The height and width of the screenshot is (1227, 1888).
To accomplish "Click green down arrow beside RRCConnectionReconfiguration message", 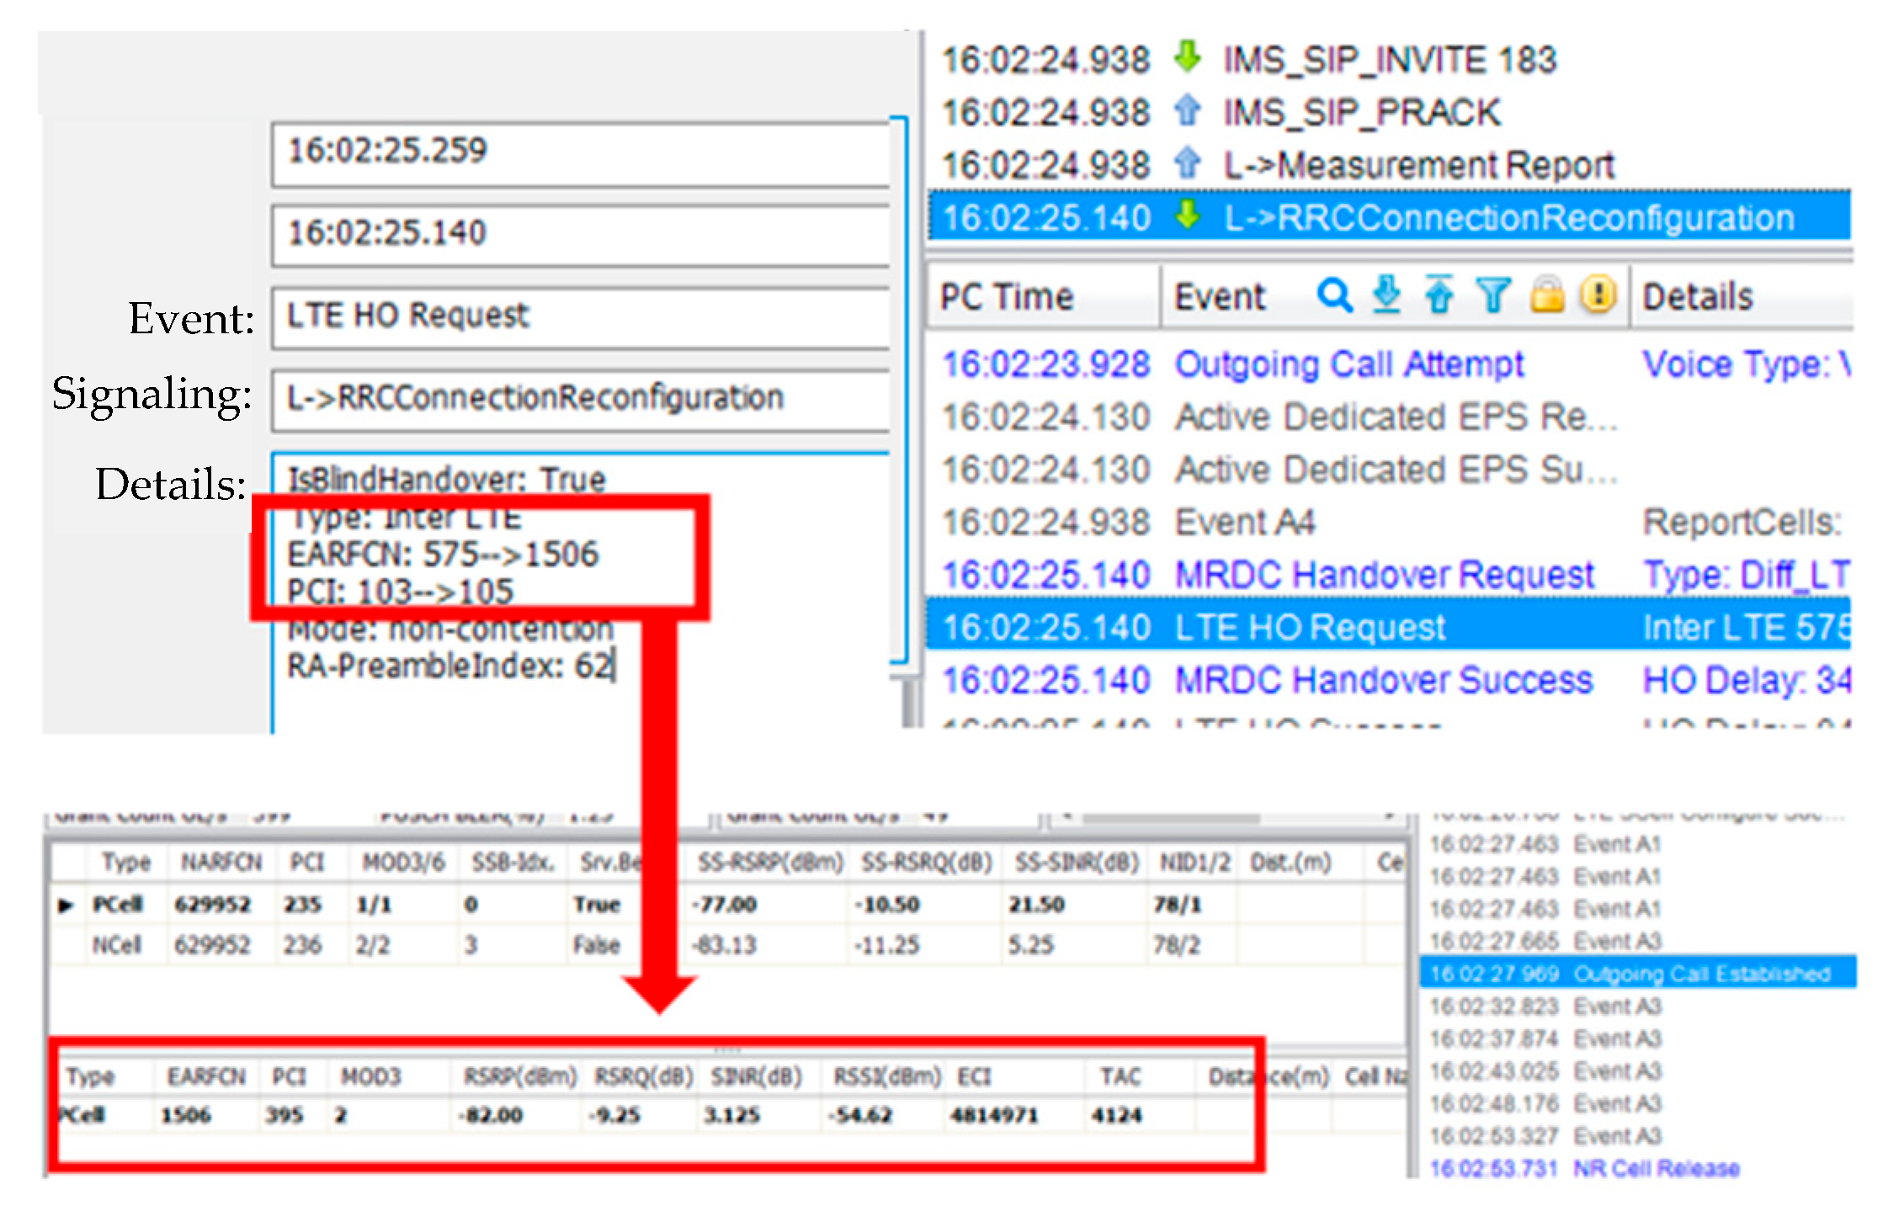I will pyautogui.click(x=1188, y=216).
